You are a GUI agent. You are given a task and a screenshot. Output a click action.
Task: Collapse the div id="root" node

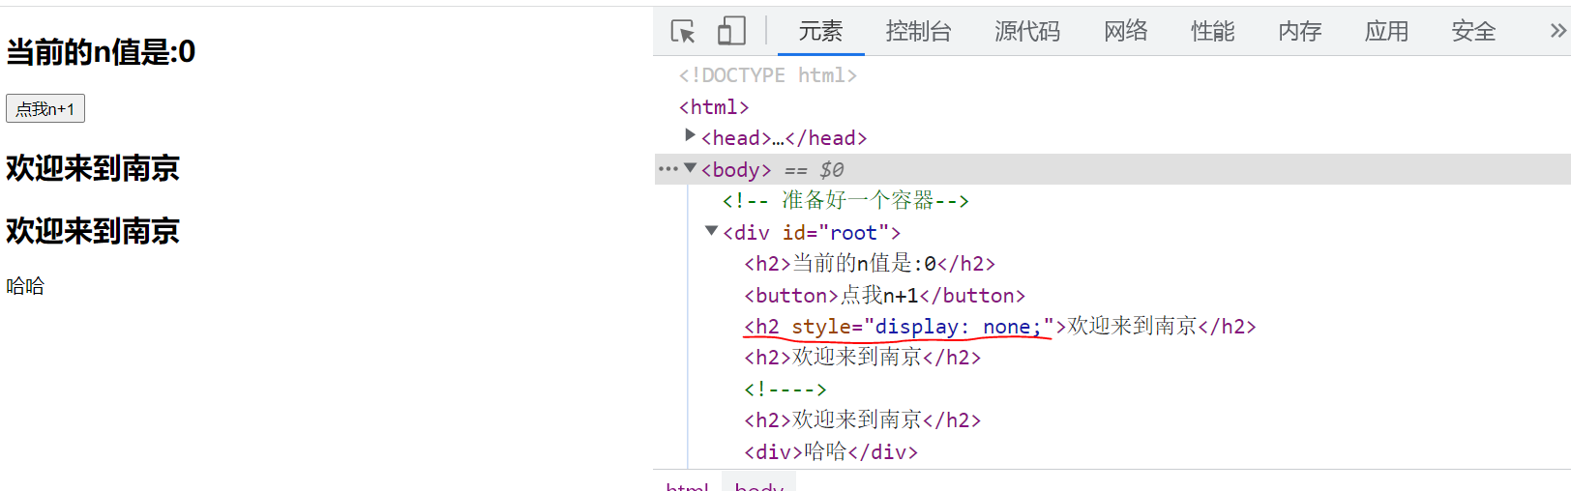tap(712, 231)
